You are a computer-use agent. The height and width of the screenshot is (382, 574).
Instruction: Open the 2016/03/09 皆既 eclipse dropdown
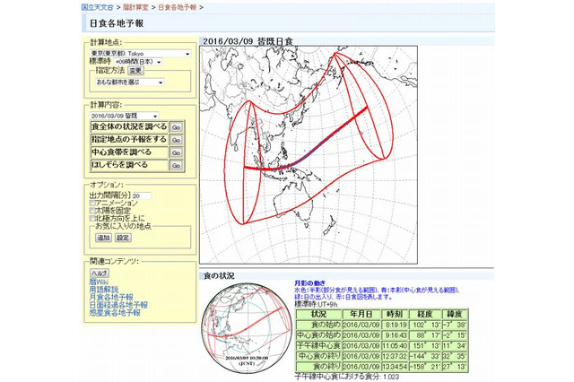[125, 116]
